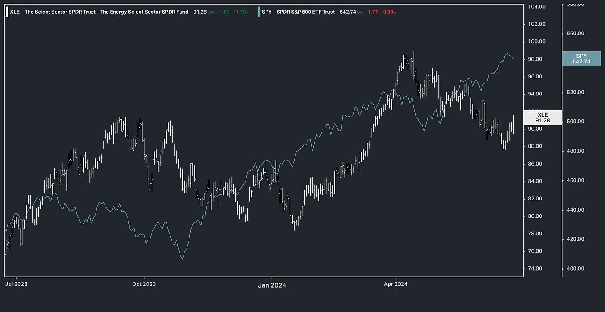
Task: Click the SPY last price 542.74 in legend
Action: pos(347,12)
